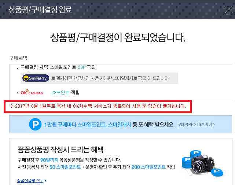Click the 상품평/구매결정이 완료되었습니다 heading
Viewport: 235px width, 185px height.
[x=117, y=37]
